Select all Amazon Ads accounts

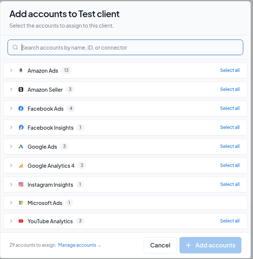tap(230, 70)
